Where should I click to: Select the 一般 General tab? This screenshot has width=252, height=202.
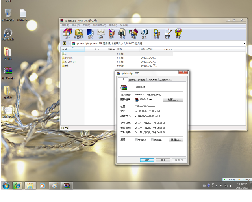click(x=122, y=79)
